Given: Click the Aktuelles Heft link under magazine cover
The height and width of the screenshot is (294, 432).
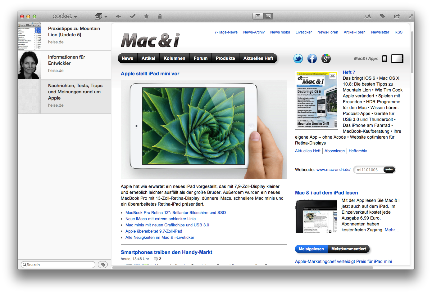Looking at the screenshot, I should click(308, 151).
